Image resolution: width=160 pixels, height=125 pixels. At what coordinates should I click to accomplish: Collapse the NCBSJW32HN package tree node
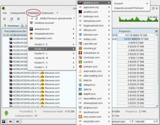click(x=4, y=35)
